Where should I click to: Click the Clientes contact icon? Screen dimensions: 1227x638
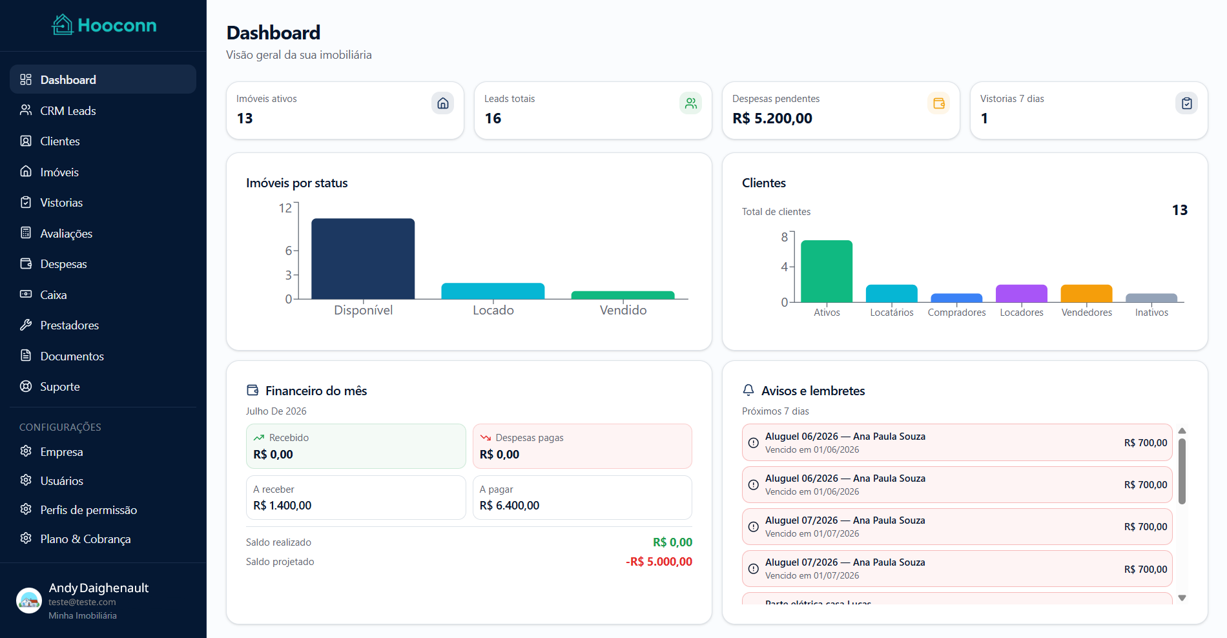pyautogui.click(x=26, y=141)
